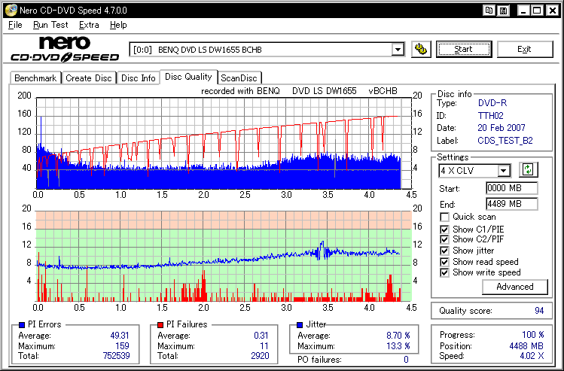Toggle the Quick scan checkbox
This screenshot has height=371, width=564.
pos(444,217)
